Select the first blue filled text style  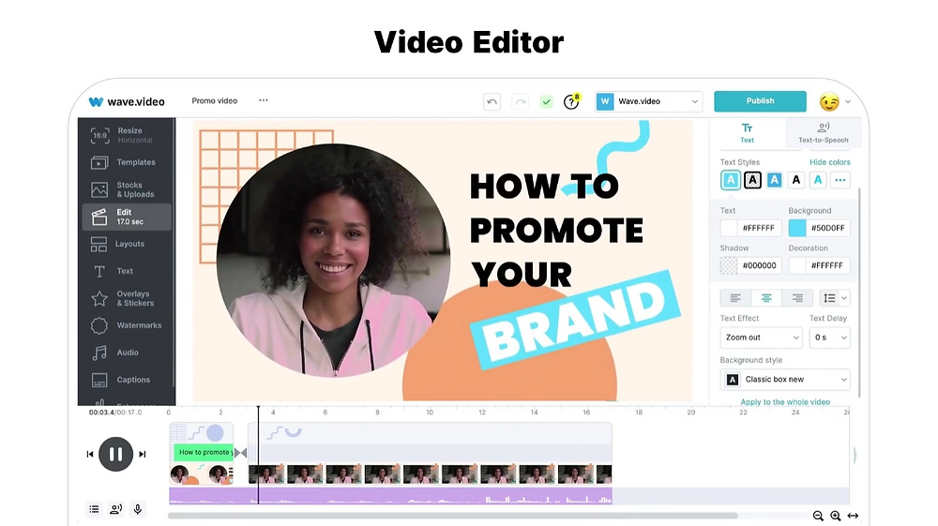(x=731, y=180)
